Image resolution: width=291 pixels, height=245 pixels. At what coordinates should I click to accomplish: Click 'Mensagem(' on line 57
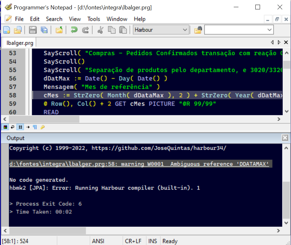(x=60, y=87)
